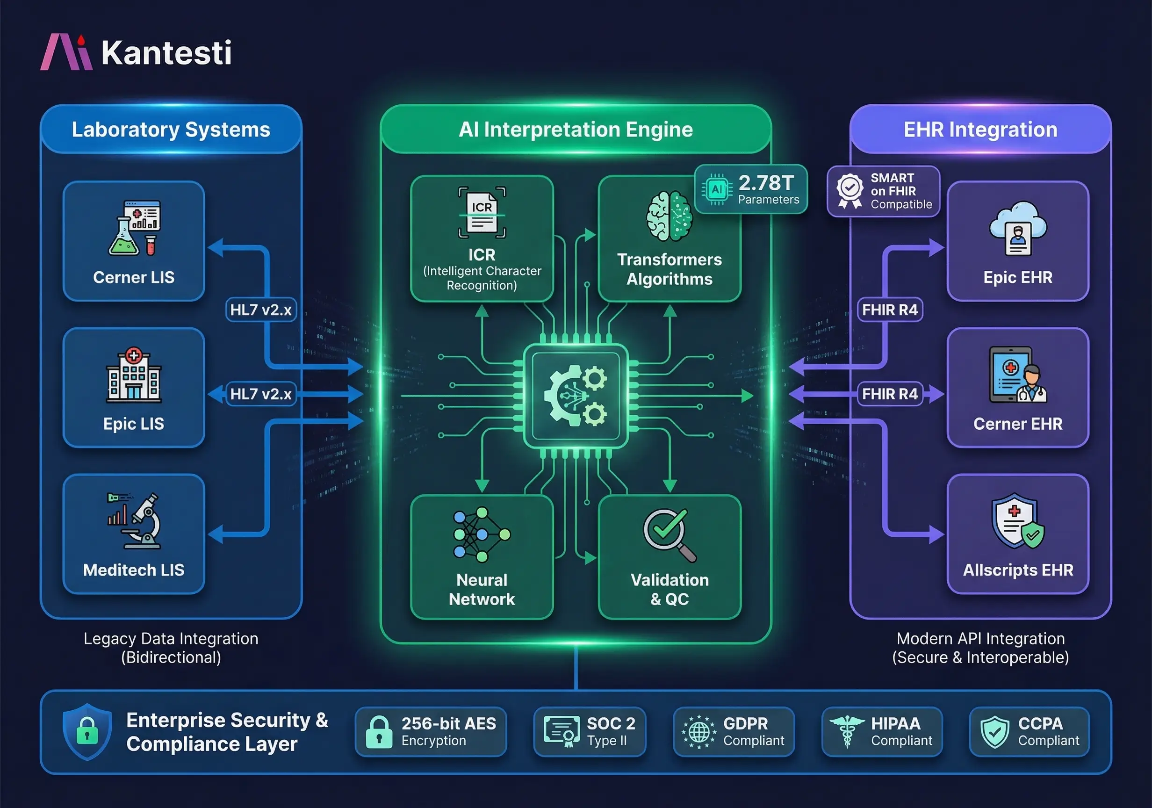Click the ICR document scan icon

(x=482, y=212)
